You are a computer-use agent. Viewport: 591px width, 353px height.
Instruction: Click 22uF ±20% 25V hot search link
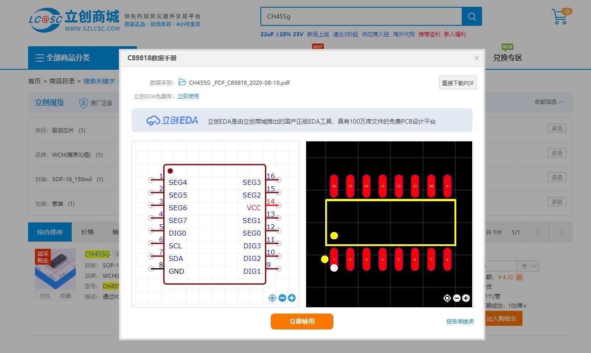[x=282, y=34]
